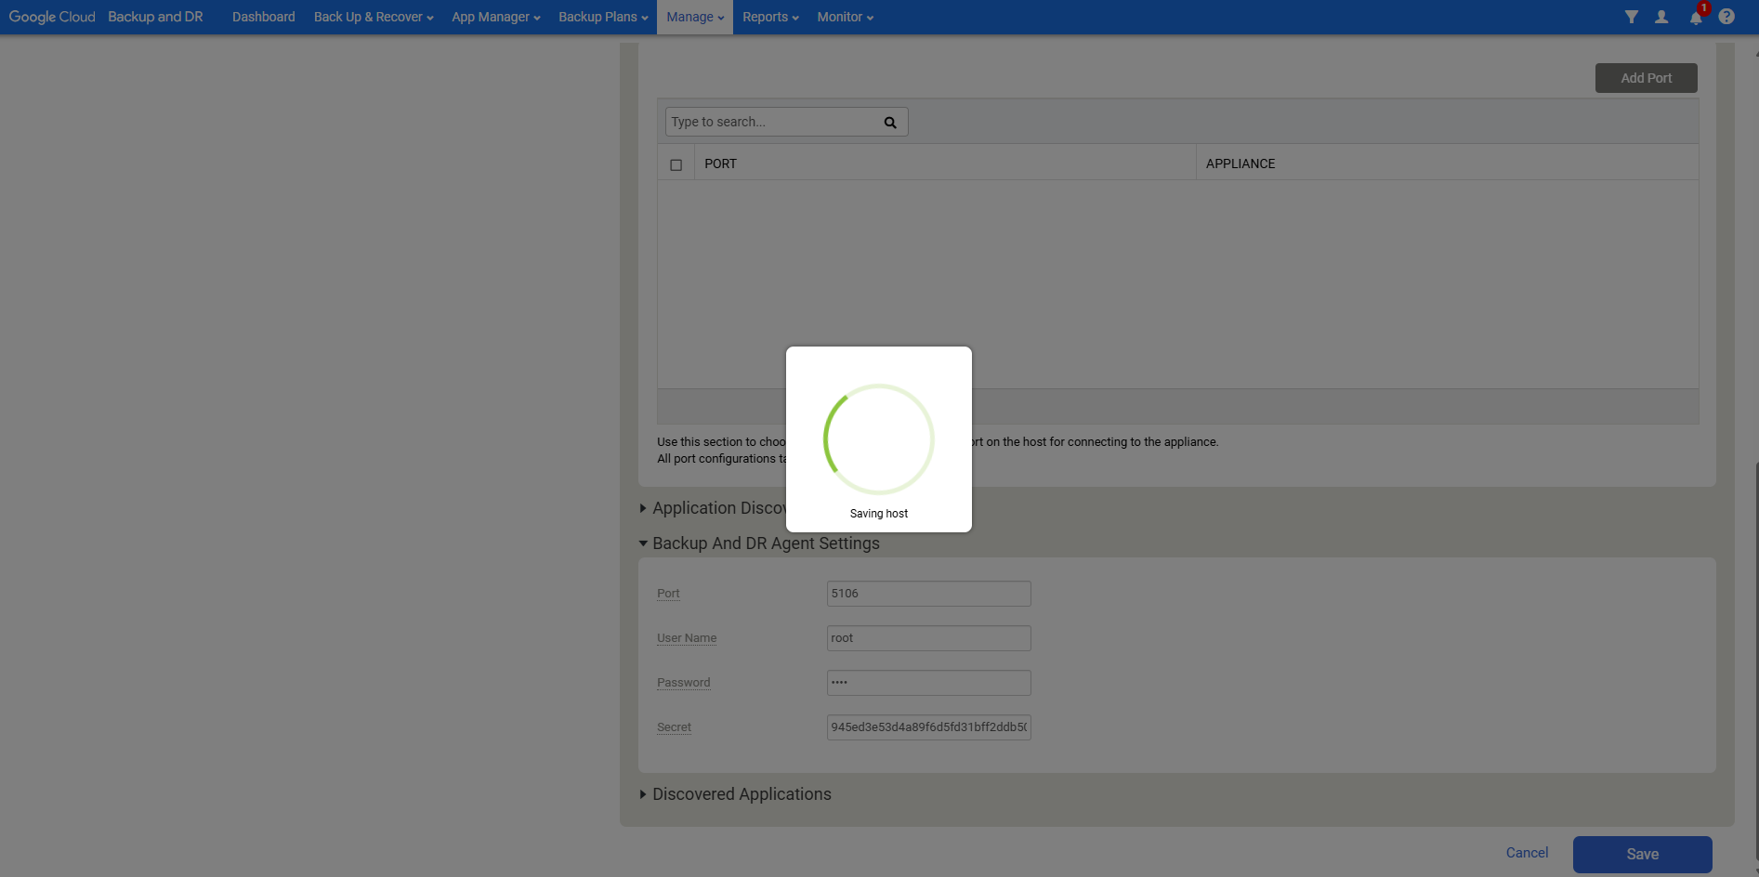This screenshot has height=877, width=1759.
Task: Click the Cancel link
Action: click(x=1527, y=853)
